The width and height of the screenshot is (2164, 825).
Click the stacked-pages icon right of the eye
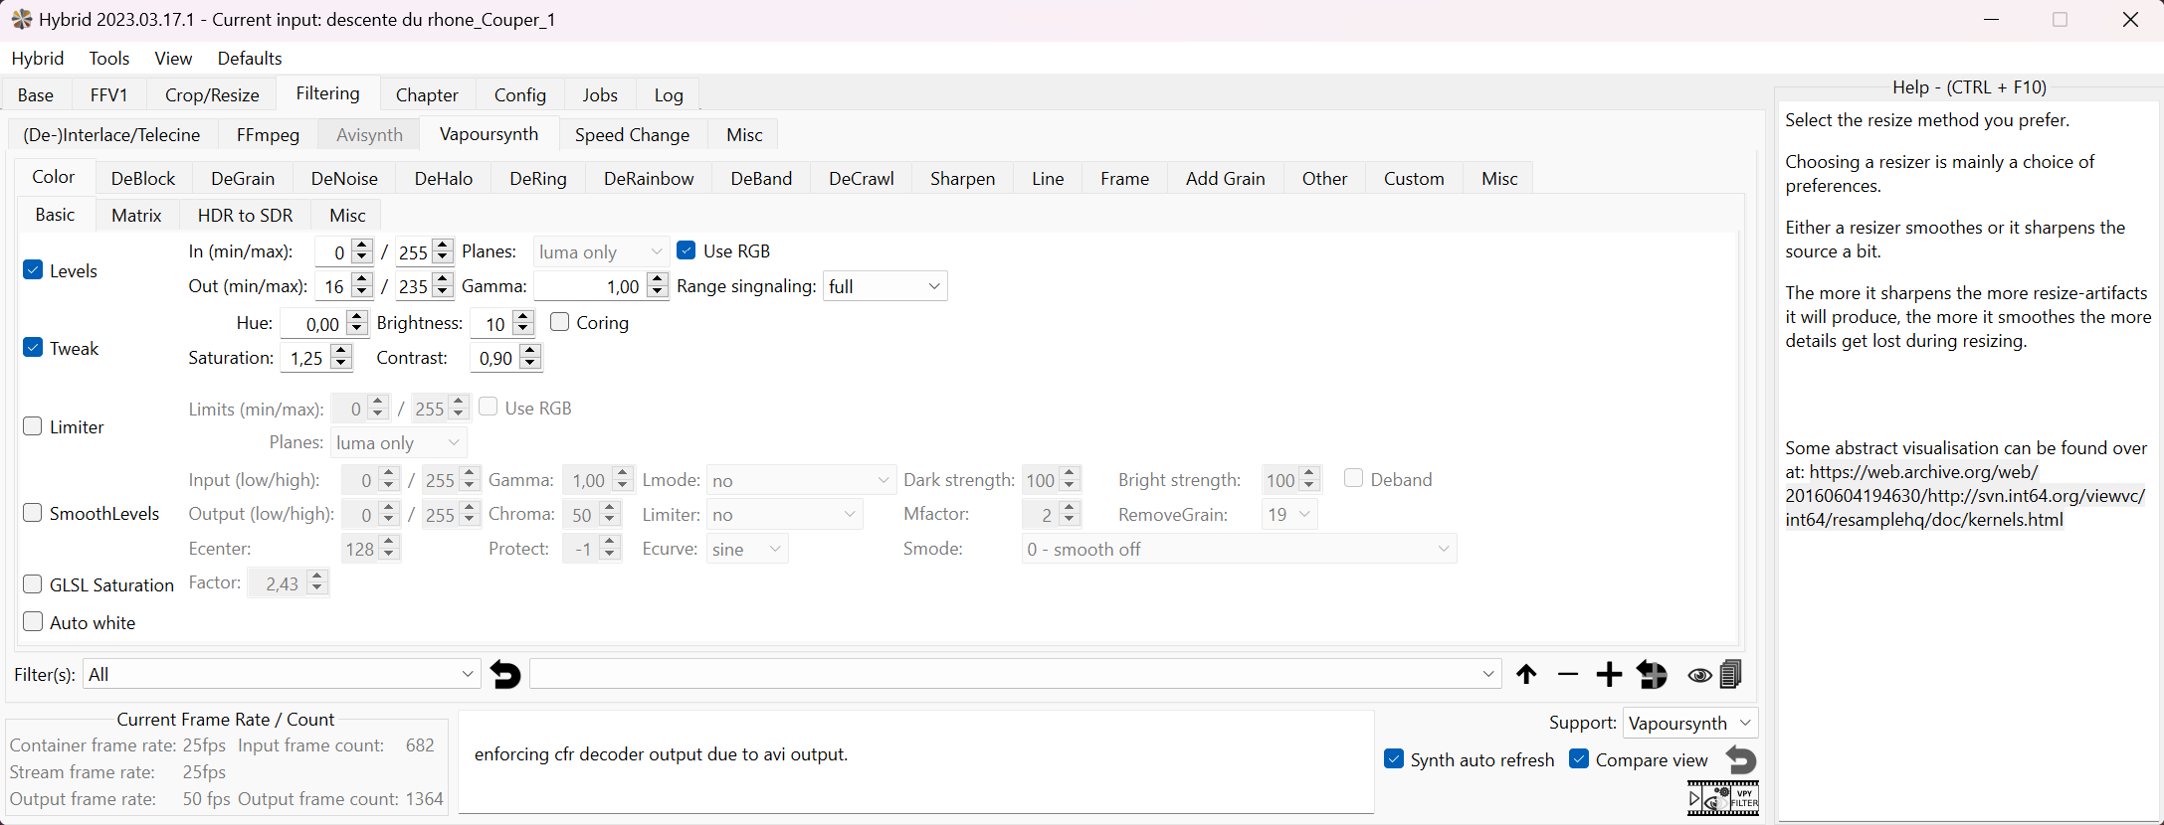[x=1731, y=675]
